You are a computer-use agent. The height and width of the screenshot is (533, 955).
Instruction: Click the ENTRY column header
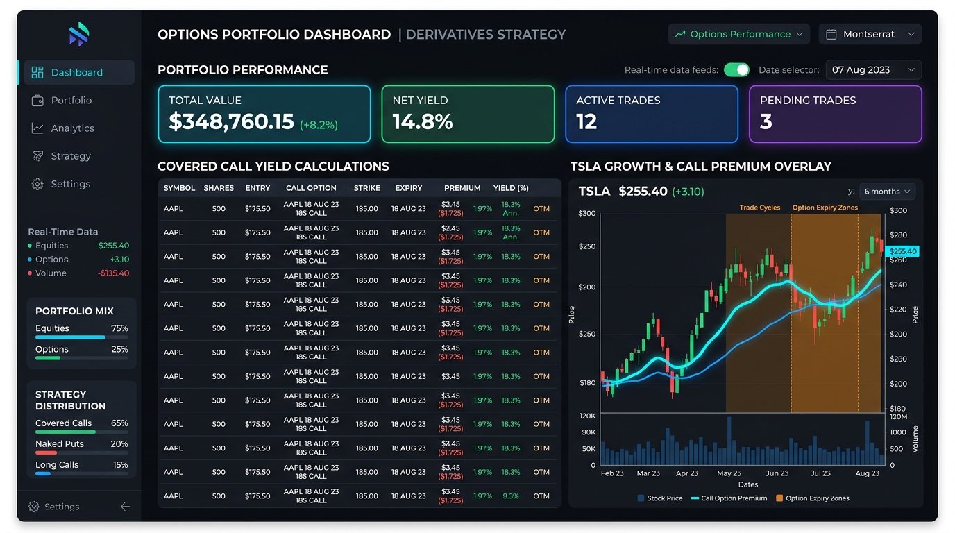click(257, 188)
